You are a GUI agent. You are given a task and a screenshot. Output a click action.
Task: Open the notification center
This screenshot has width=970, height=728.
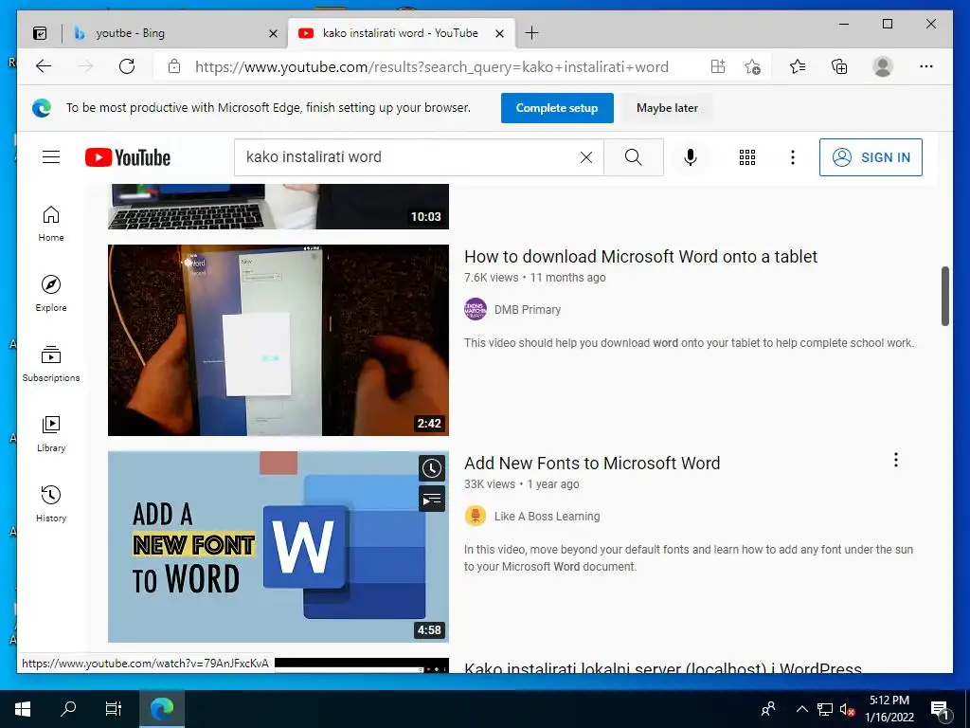(940, 709)
